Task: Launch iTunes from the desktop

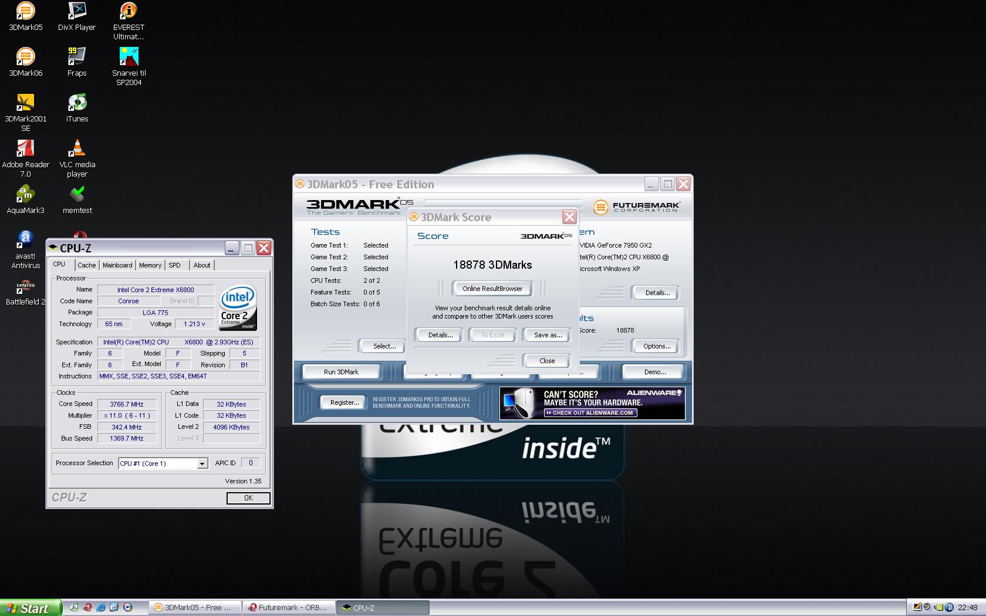Action: click(x=77, y=108)
